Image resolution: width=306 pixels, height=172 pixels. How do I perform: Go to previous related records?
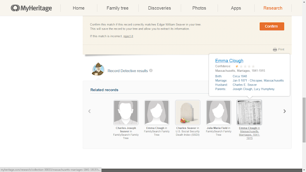(89, 111)
